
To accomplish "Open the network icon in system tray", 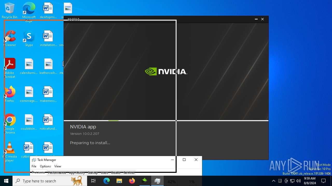I will click(292, 181).
